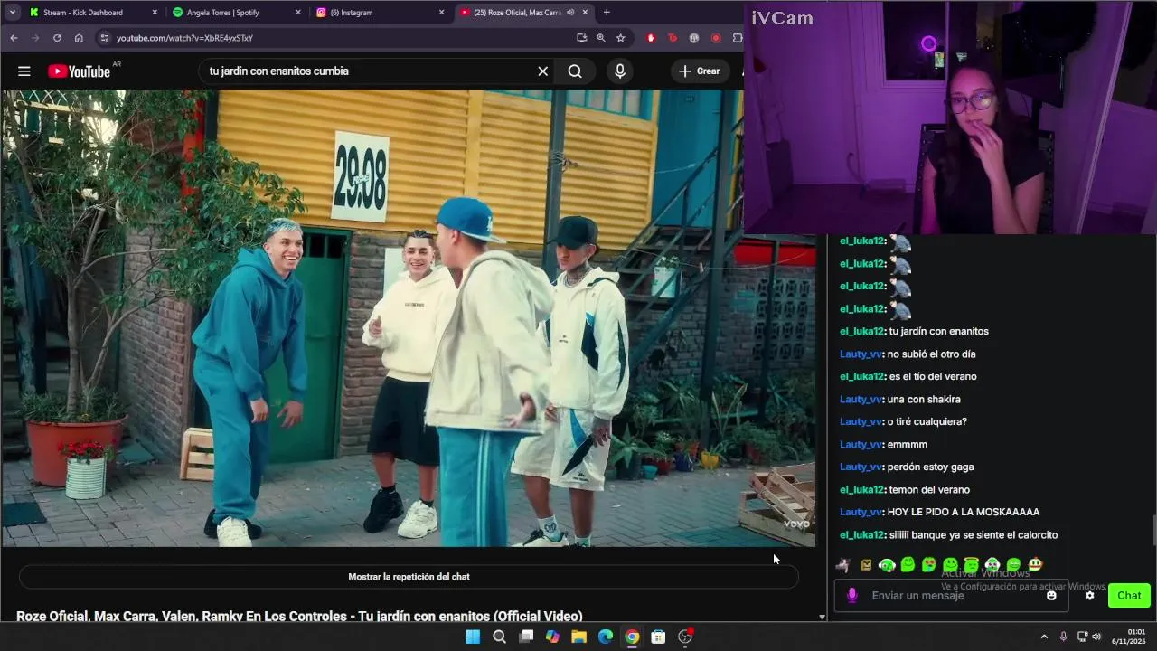The image size is (1157, 651).
Task: Open the YouTube guide hamburger menu
Action: coord(24,71)
